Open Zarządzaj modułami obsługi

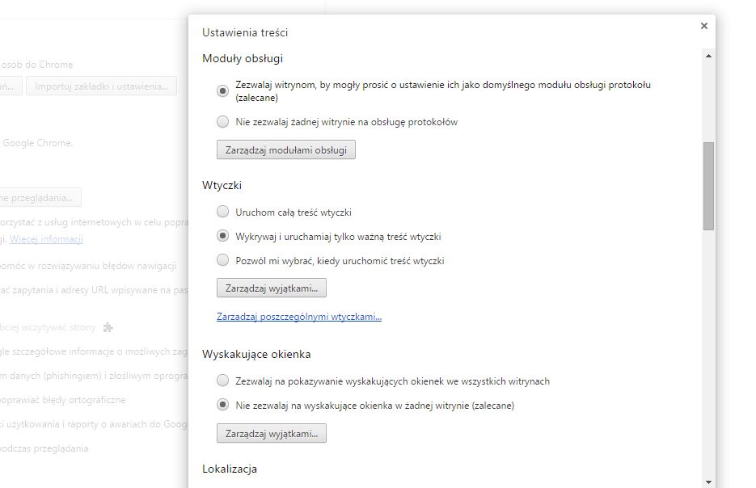coord(286,149)
